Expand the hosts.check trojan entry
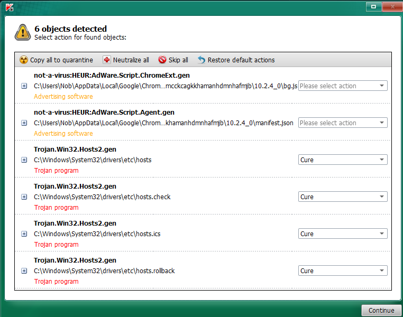 click(24, 197)
